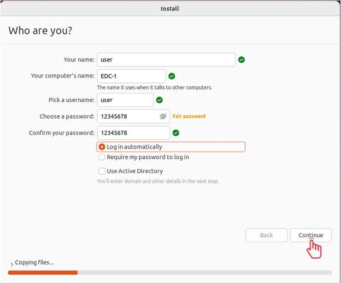Click the Fair password strength label
This screenshot has height=283, width=341.
[x=189, y=116]
